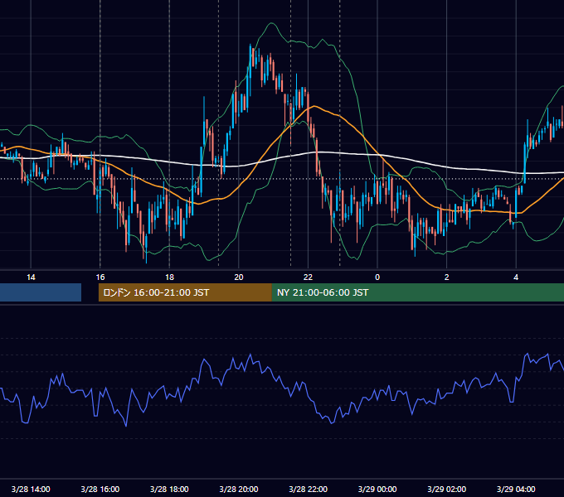
Task: Select the 22 hour axis label
Action: [x=308, y=277]
